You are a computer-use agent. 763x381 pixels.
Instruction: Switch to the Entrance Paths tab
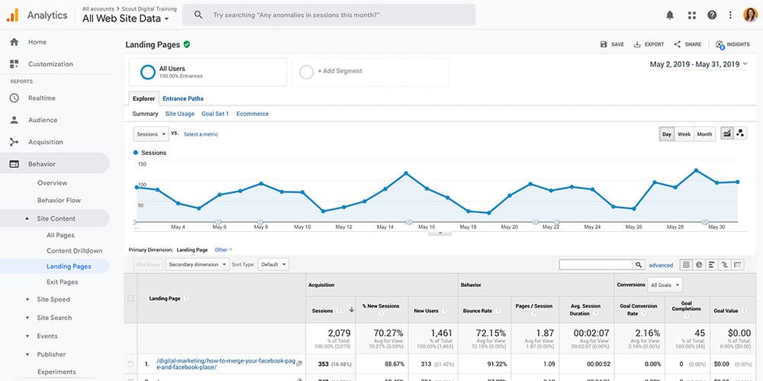[183, 98]
